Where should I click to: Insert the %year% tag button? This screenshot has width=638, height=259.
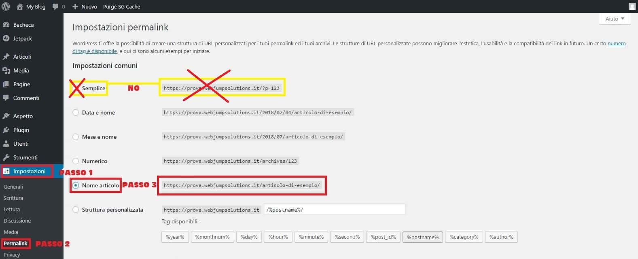[175, 237]
